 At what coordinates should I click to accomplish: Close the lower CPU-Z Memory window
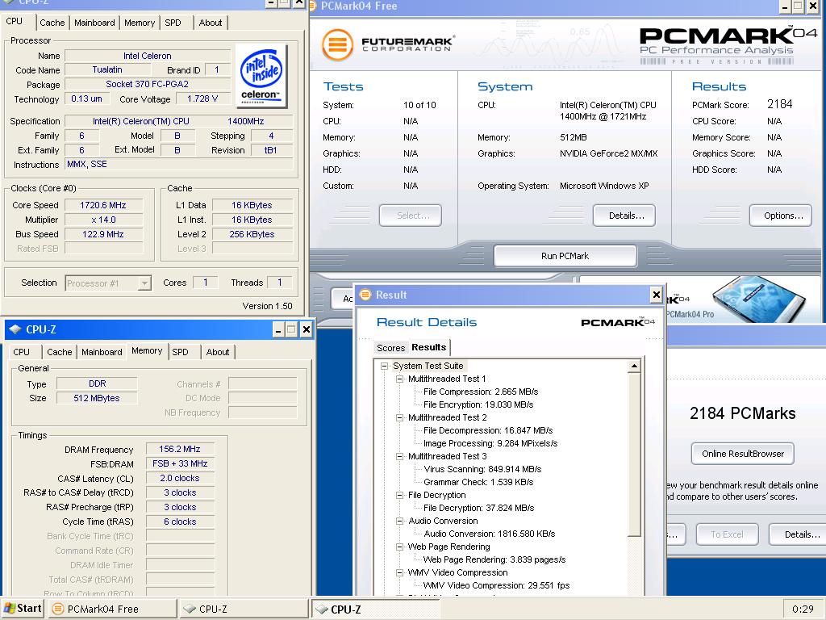point(306,330)
